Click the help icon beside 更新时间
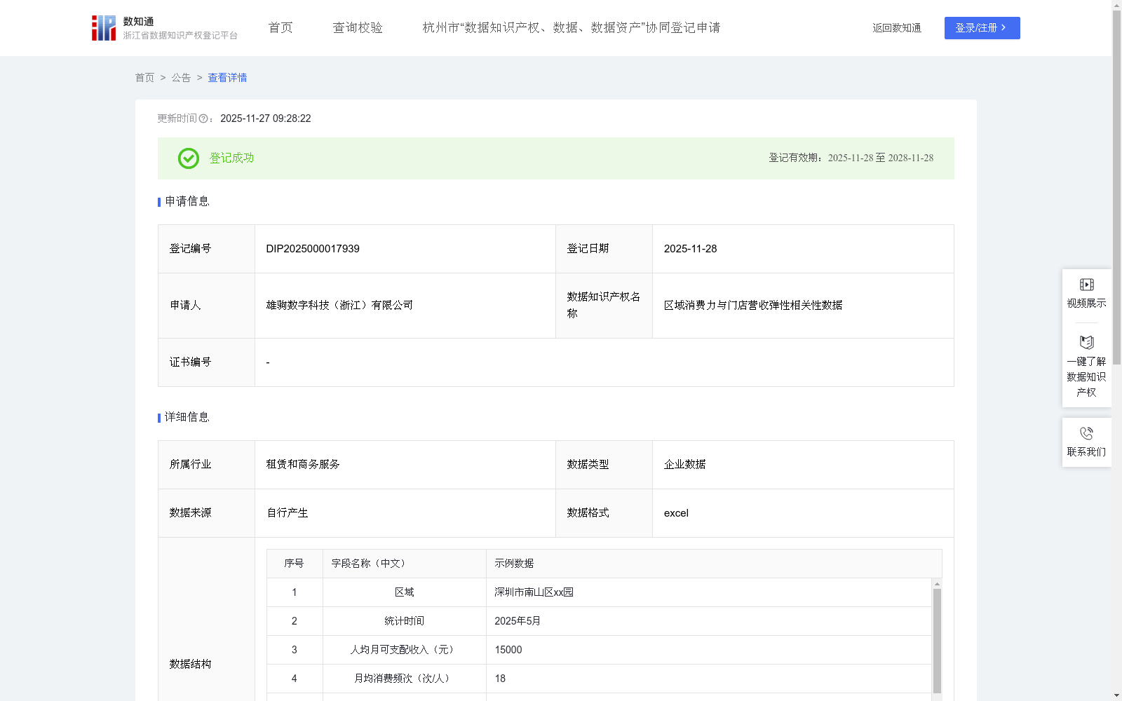The image size is (1122, 701). pos(203,119)
